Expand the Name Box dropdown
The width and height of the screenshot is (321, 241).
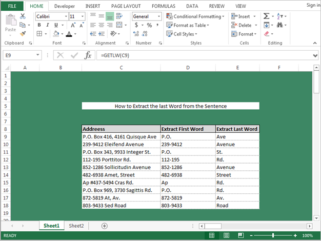[37, 55]
